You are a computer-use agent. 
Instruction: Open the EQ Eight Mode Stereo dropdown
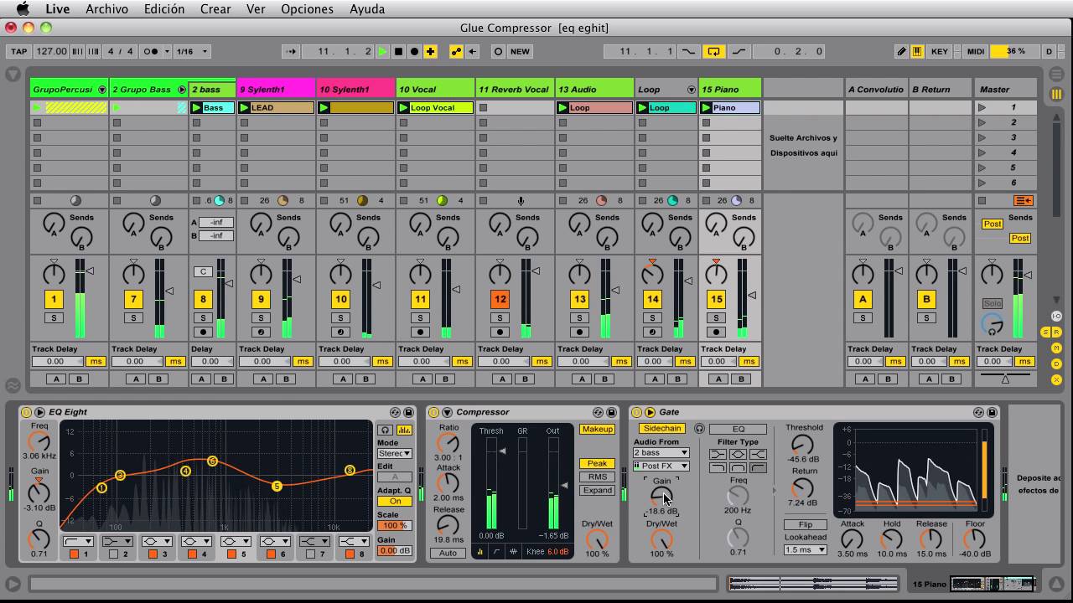coord(395,454)
